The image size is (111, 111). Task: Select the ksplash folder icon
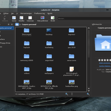coord(27,43)
